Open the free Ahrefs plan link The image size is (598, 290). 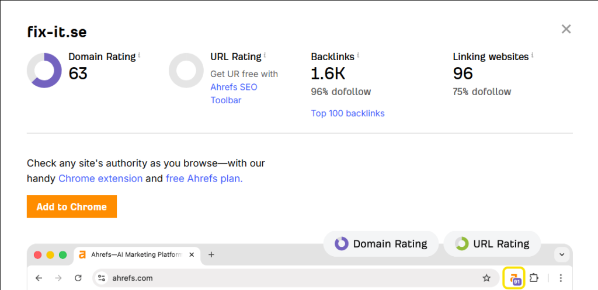coord(204,179)
